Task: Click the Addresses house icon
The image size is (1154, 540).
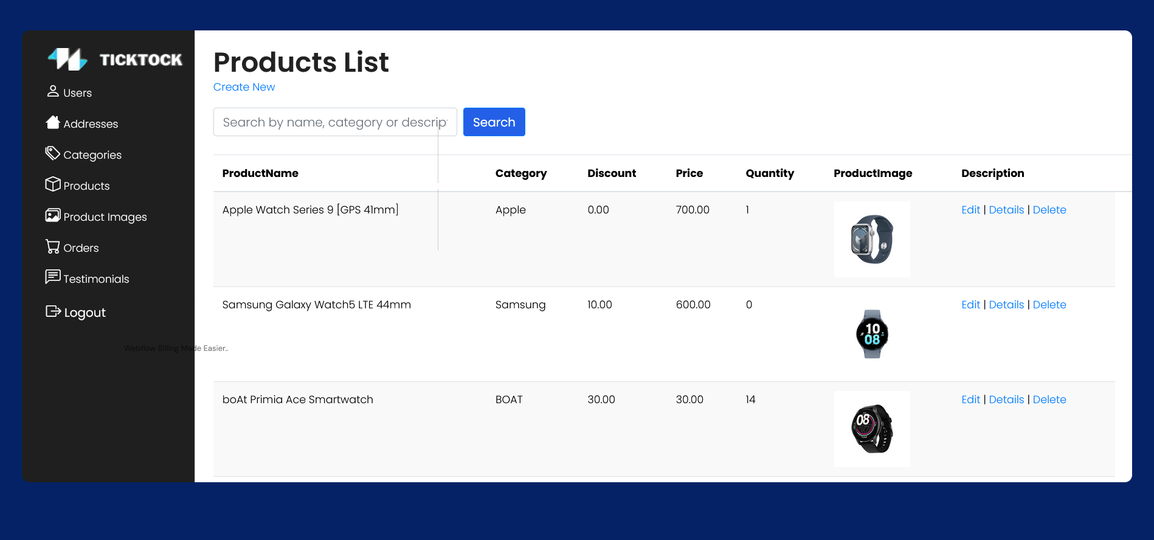Action: pyautogui.click(x=53, y=122)
